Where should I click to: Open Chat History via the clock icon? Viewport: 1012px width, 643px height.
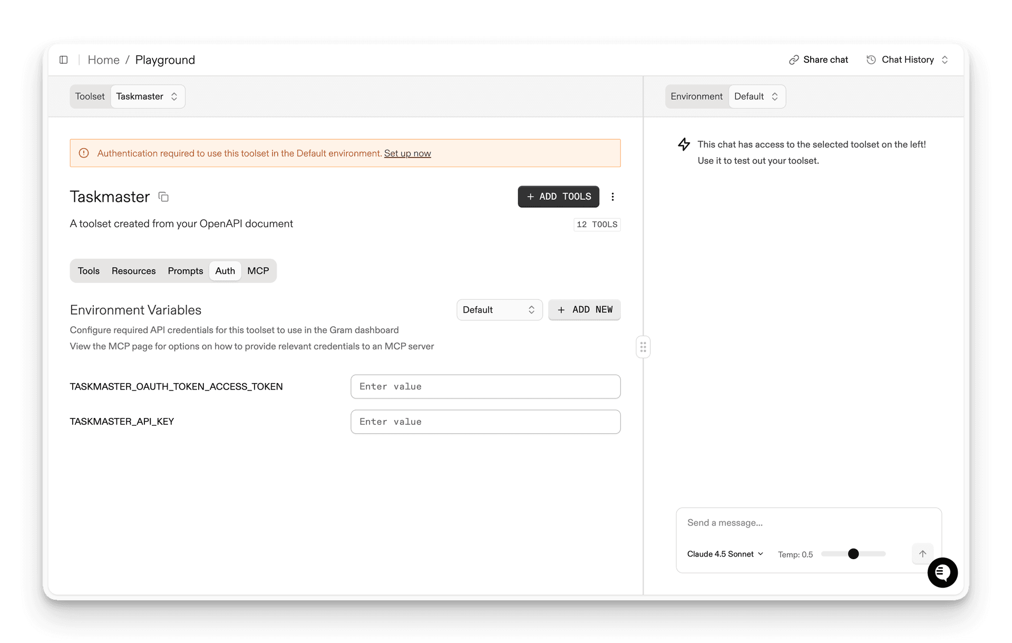click(870, 60)
